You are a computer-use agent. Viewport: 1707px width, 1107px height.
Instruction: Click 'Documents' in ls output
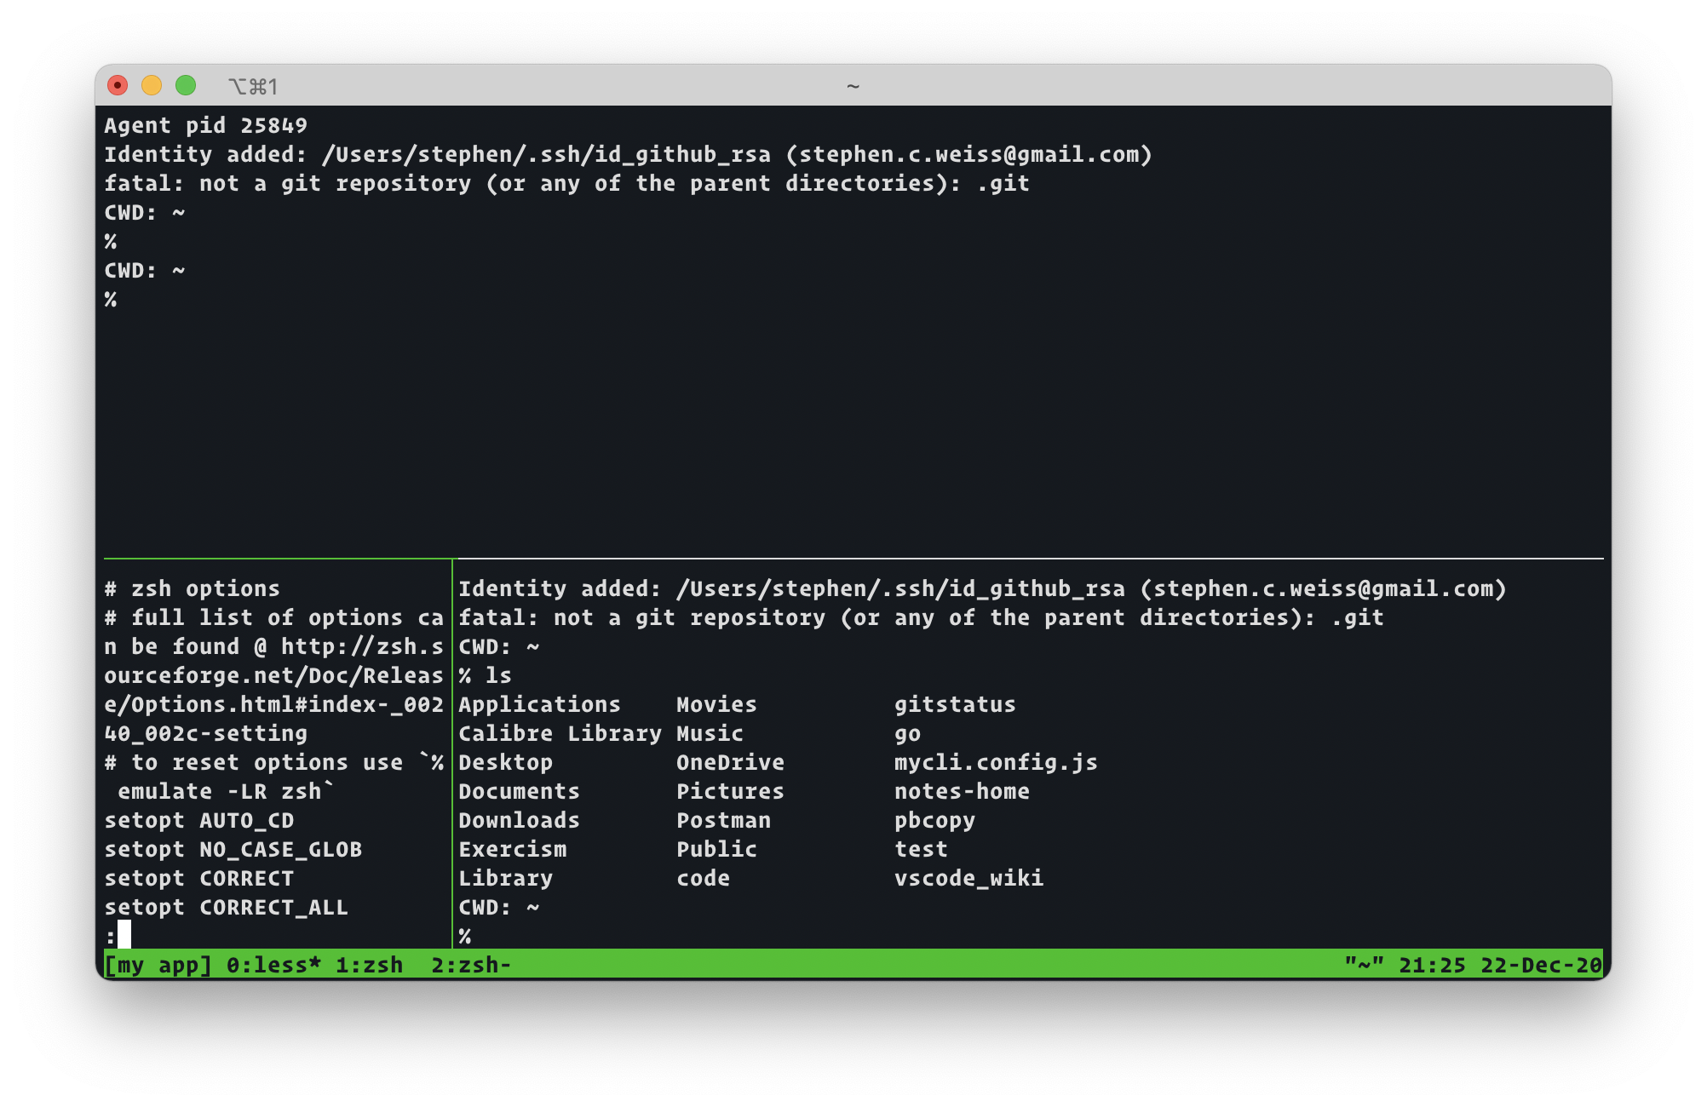click(x=519, y=791)
